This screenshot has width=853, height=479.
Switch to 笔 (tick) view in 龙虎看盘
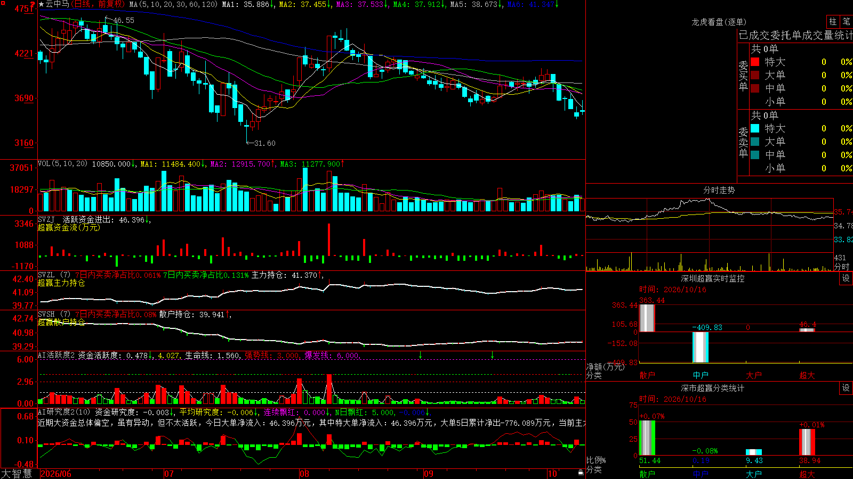(847, 22)
